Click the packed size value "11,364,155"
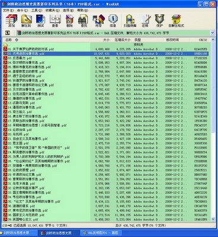This screenshot has height=237, width=218. (123, 215)
